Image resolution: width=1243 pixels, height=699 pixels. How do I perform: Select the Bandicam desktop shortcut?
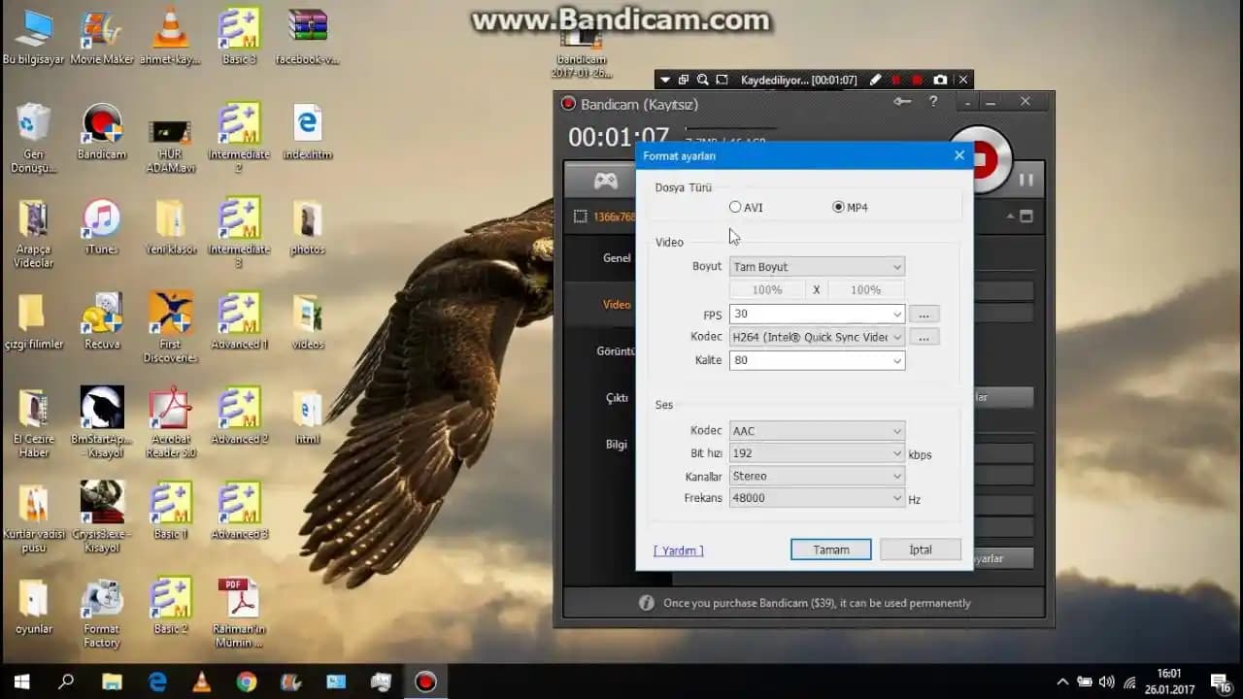[x=102, y=132]
